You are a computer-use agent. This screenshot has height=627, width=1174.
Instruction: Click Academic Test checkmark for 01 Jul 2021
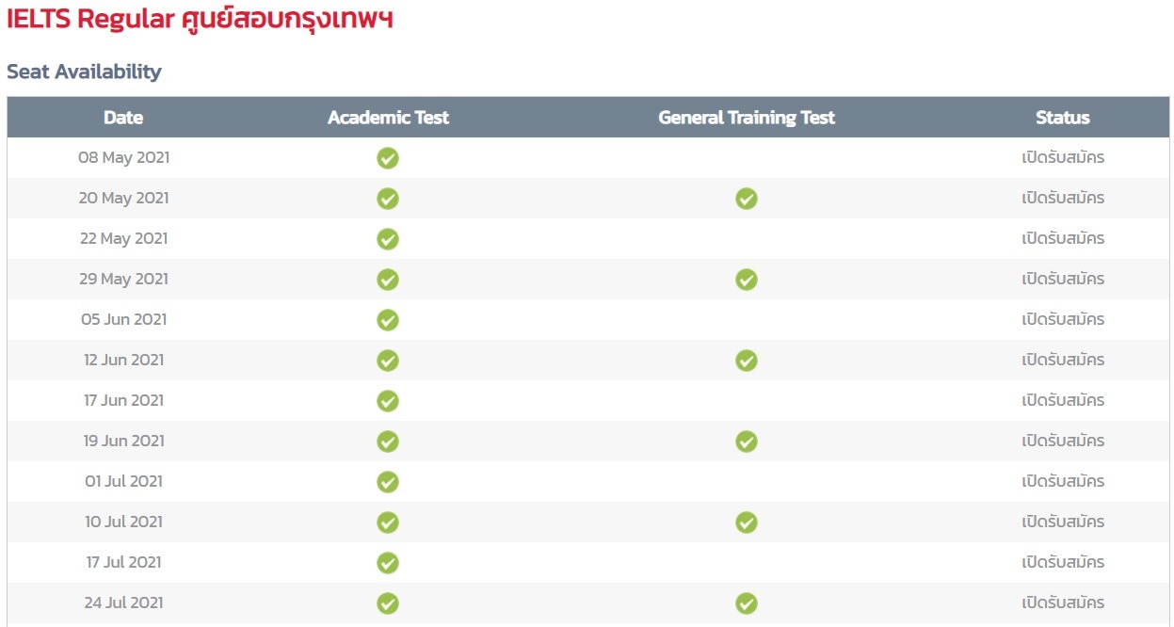(x=388, y=482)
